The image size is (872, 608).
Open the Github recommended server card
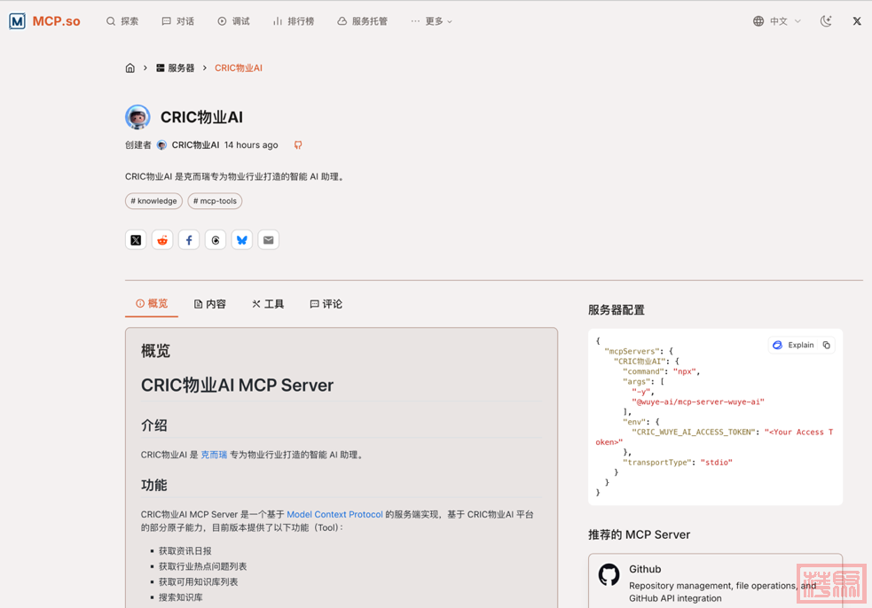coord(715,581)
